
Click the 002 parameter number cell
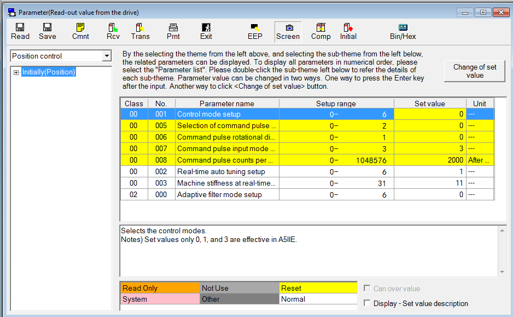pyautogui.click(x=161, y=171)
